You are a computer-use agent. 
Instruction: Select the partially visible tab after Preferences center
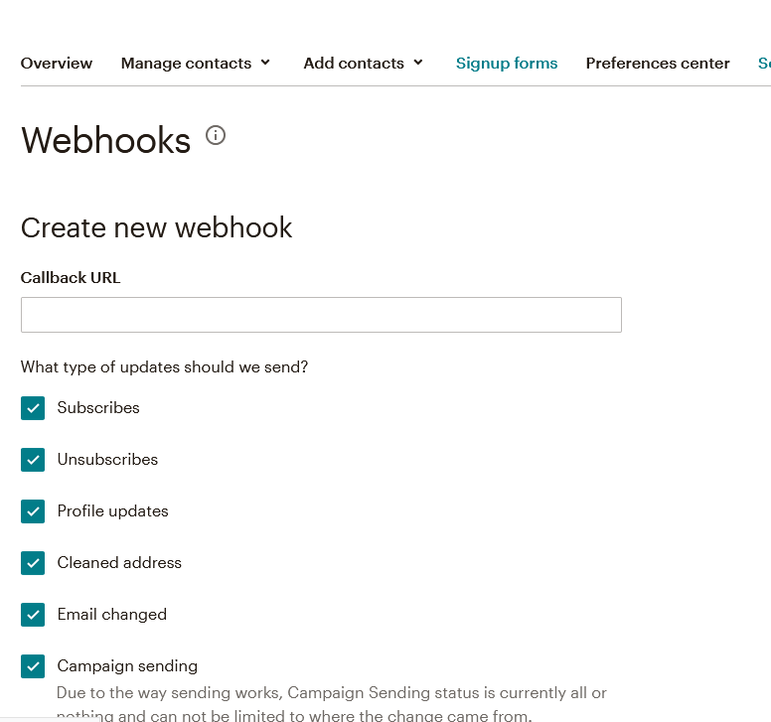pos(764,64)
